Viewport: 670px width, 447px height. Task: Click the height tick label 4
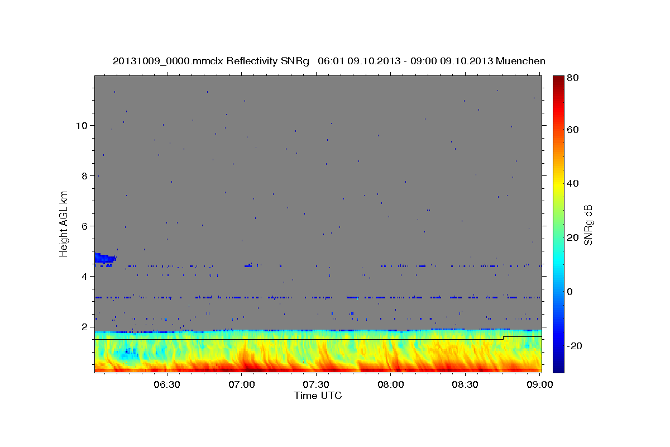(x=84, y=276)
